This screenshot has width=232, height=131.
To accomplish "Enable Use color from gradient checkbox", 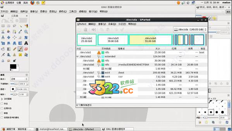I will coord(2,118).
